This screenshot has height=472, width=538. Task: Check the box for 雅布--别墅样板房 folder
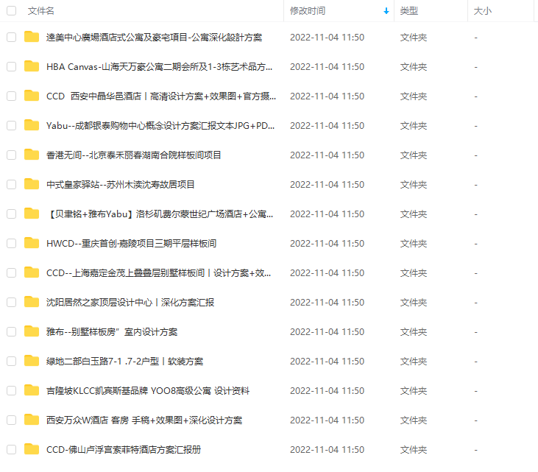pyautogui.click(x=11, y=332)
